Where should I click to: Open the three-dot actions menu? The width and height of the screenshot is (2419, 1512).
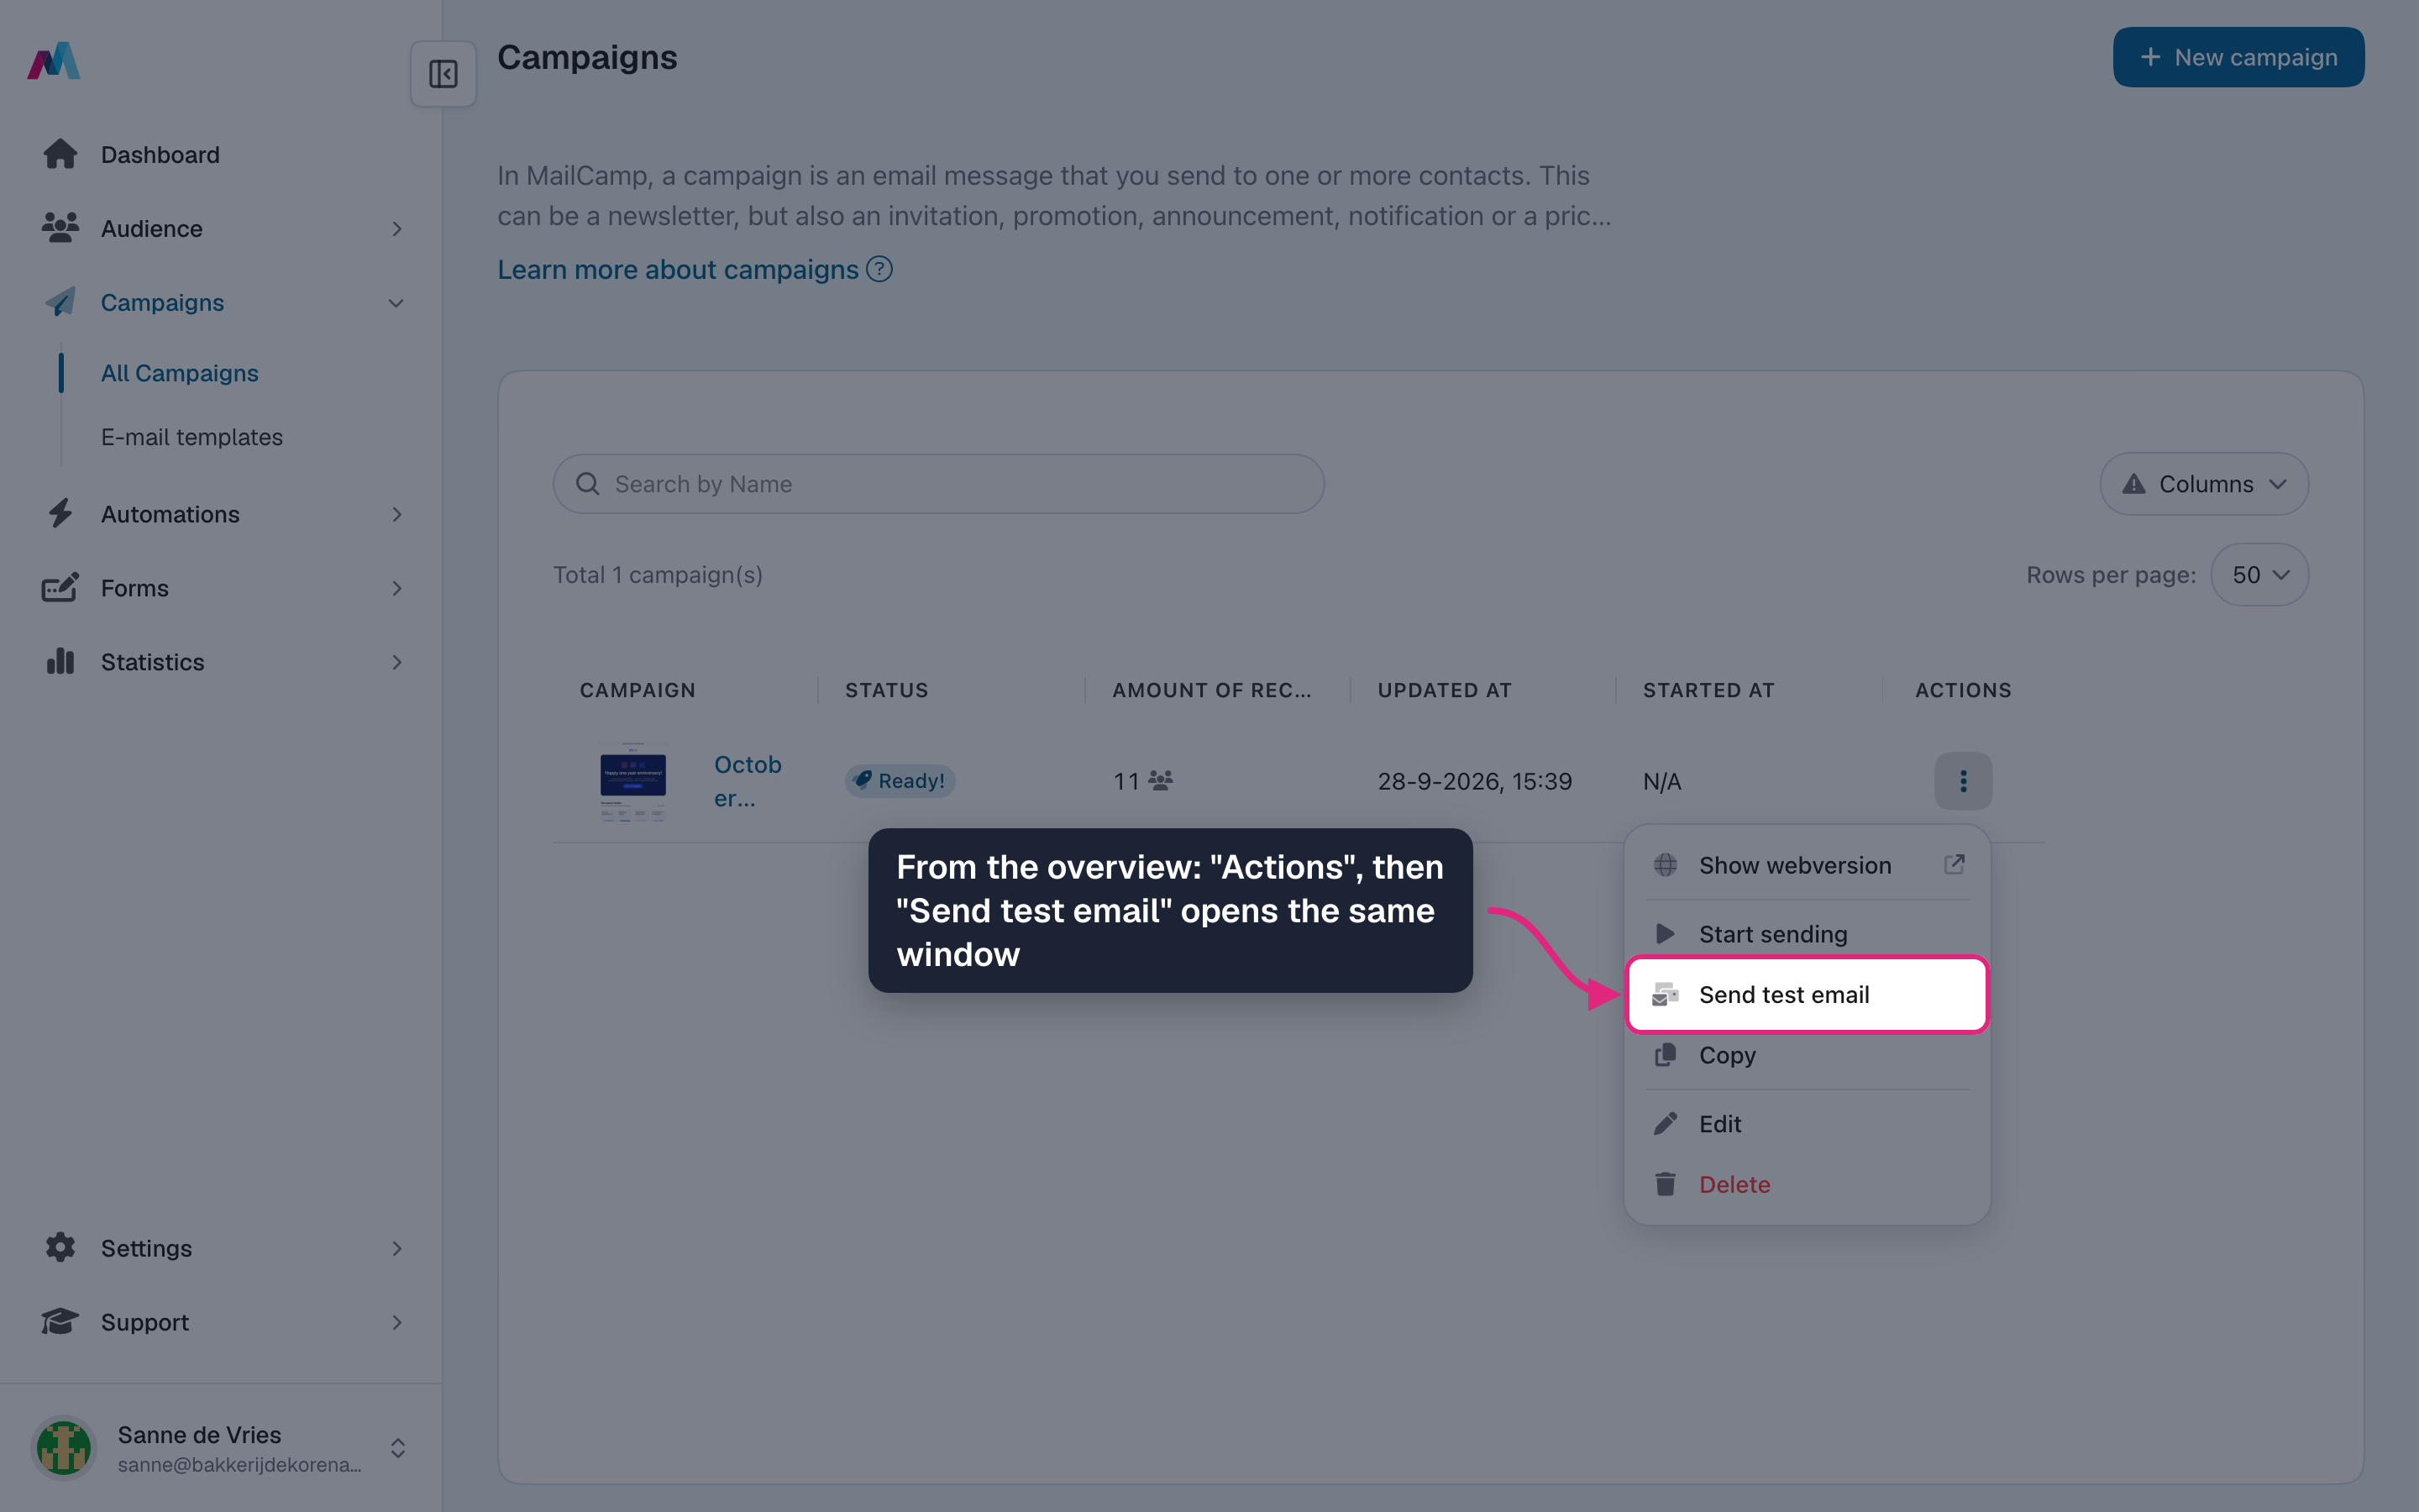pos(1963,781)
